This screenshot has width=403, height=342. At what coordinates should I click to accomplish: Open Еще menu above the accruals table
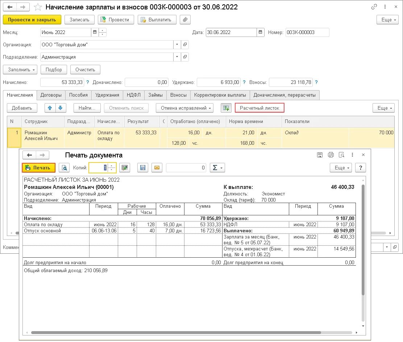[x=383, y=108]
